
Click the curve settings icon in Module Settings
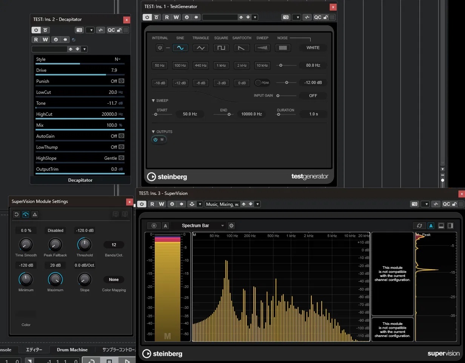[26, 214]
